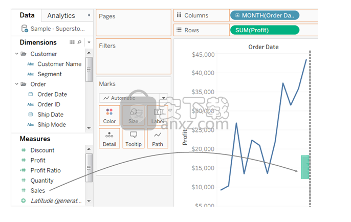Click the Dimensions scrollbar thumb

(89, 70)
